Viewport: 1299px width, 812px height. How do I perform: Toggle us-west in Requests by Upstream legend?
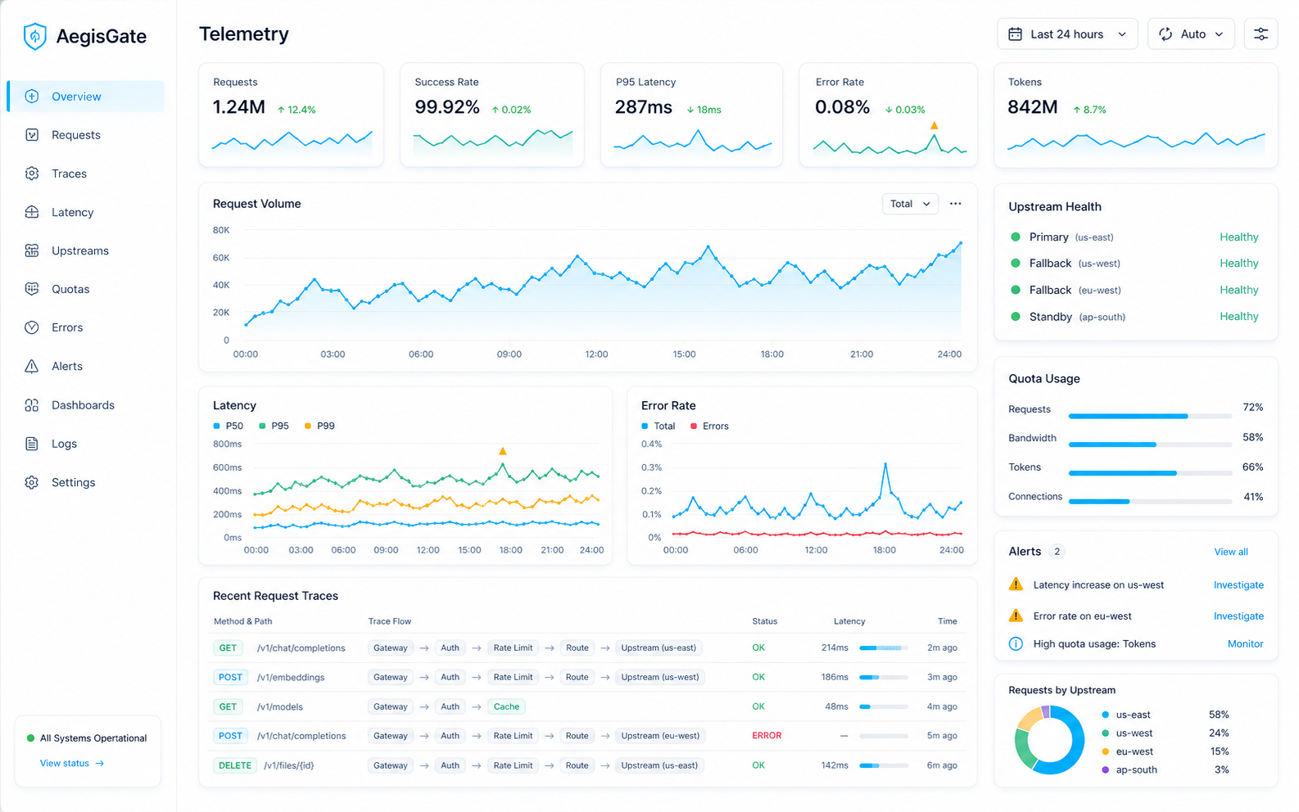pos(1127,733)
